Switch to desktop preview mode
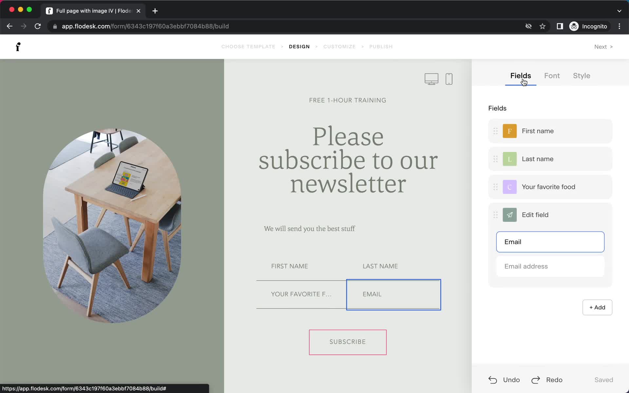The height and width of the screenshot is (393, 629). click(431, 79)
